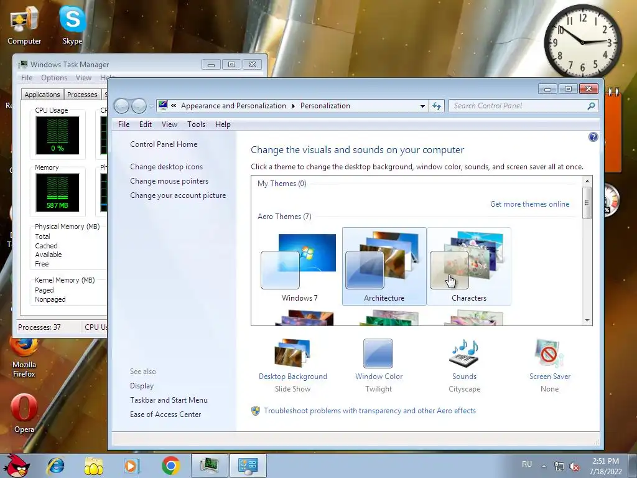Click the Angry Birds Start button
The height and width of the screenshot is (478, 637).
click(x=16, y=466)
